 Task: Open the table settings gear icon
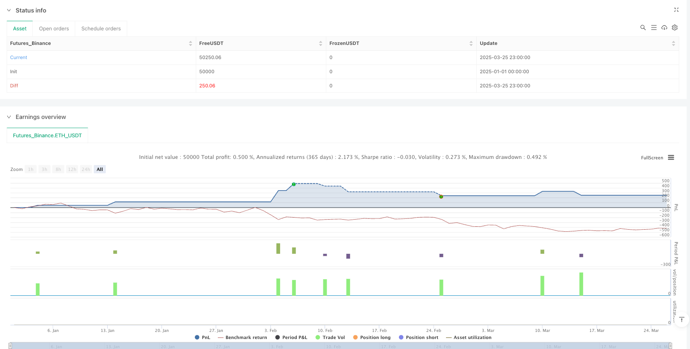coord(675,27)
